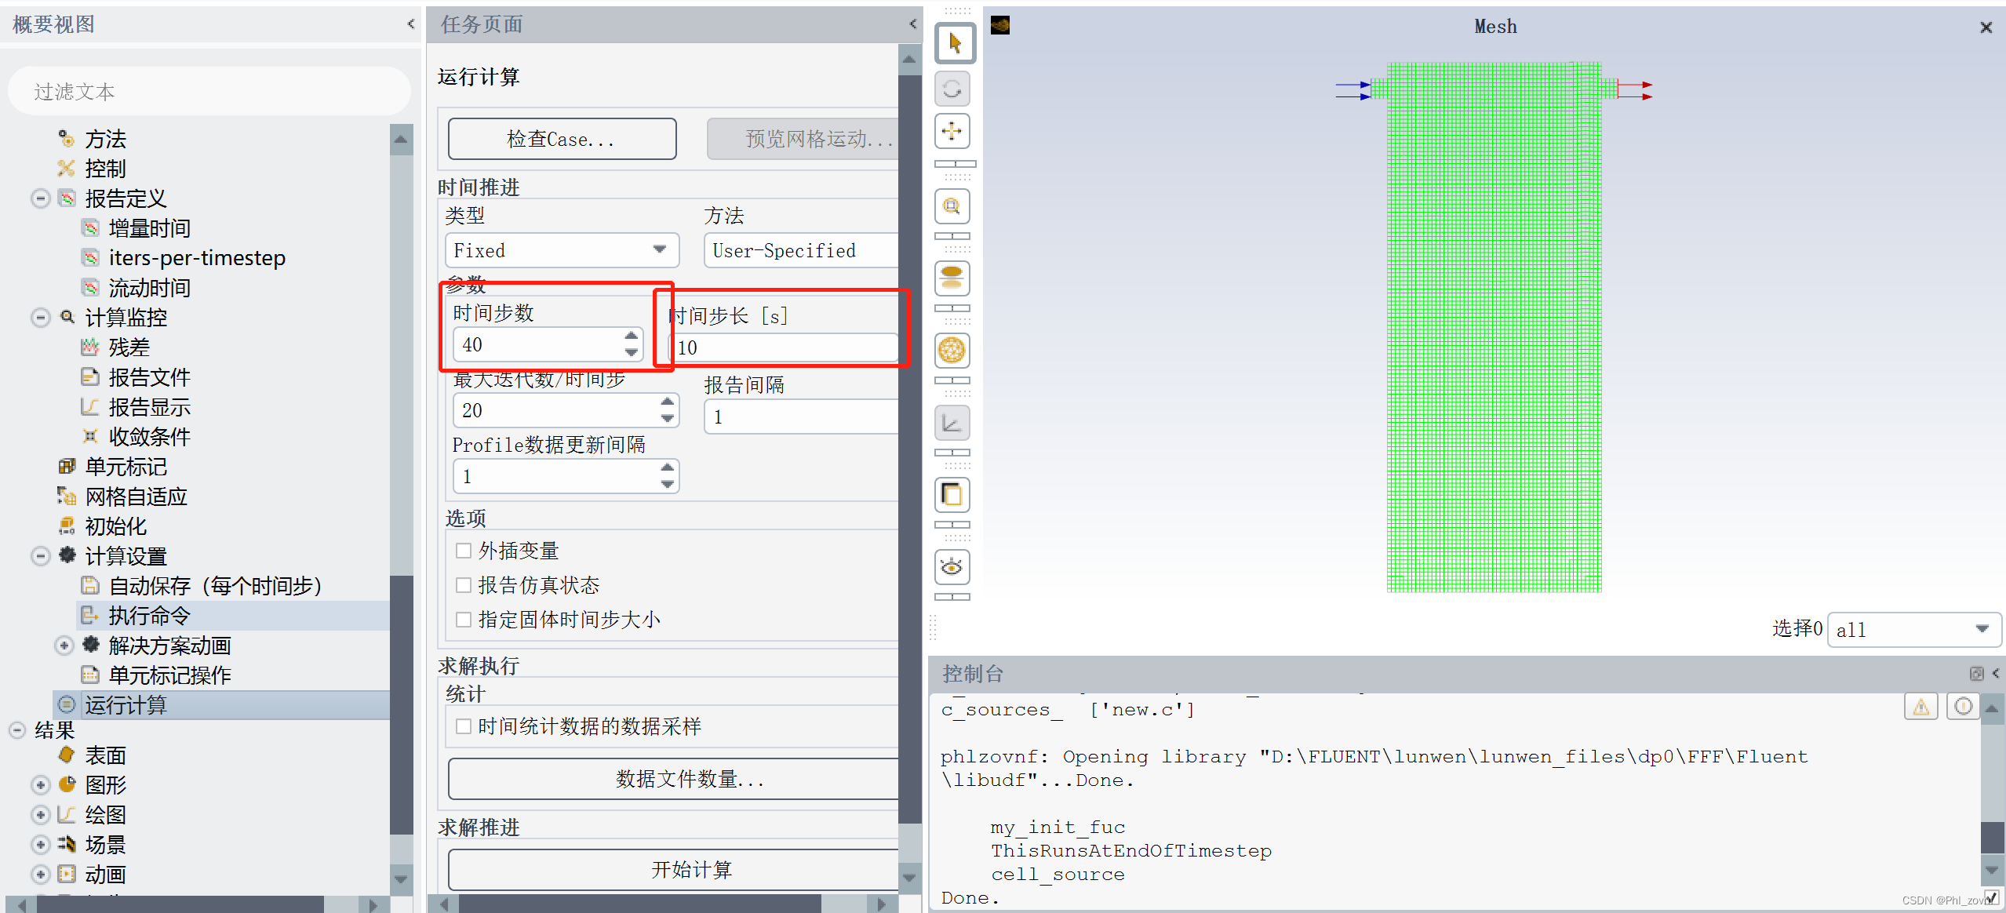Click the copy screenshot layers icon
This screenshot has height=913, width=2006.
(952, 495)
